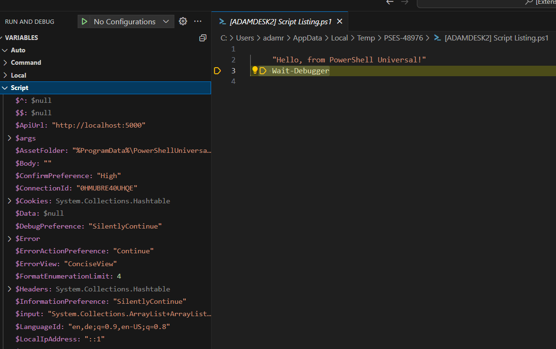Expand the Command variables scope
Screen dimensions: 556x349
(x=26, y=62)
